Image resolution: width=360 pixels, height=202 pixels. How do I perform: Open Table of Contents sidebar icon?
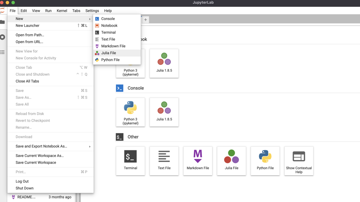point(2,52)
